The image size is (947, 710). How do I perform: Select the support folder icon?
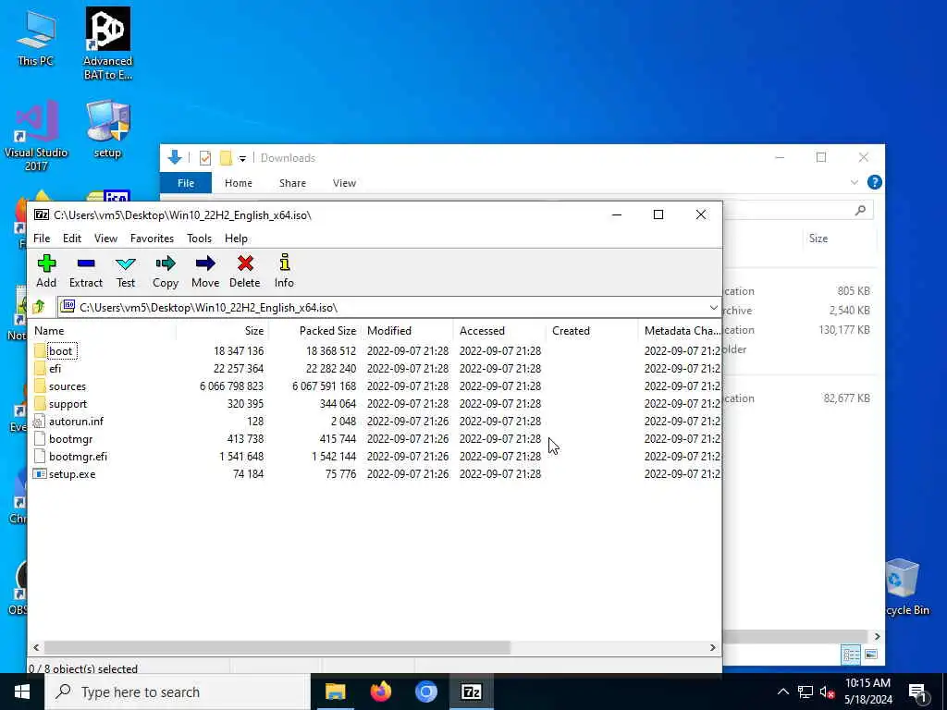point(40,403)
